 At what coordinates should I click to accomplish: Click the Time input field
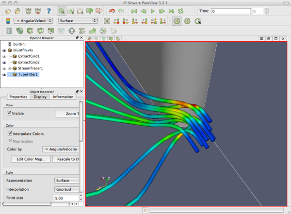(x=231, y=11)
